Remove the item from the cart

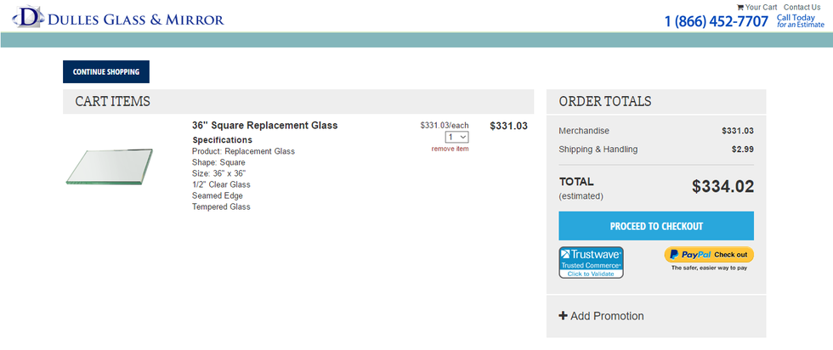coord(450,149)
